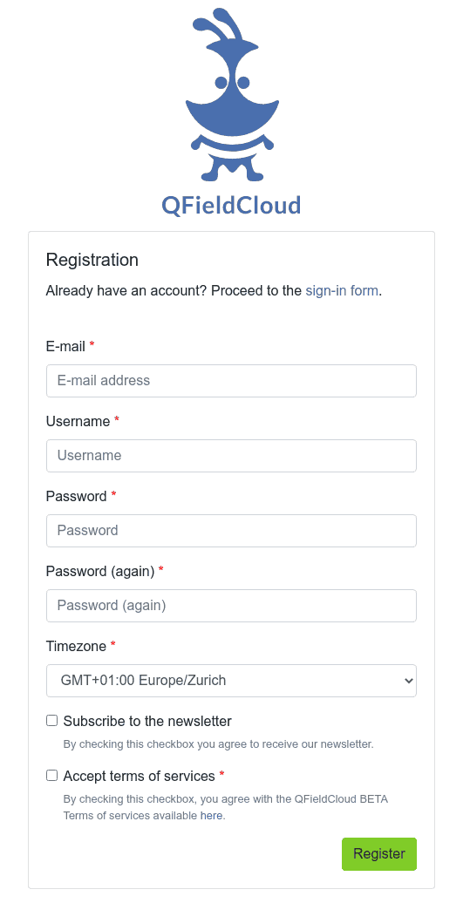
Task: Click the E-mail field label
Action: coord(65,346)
